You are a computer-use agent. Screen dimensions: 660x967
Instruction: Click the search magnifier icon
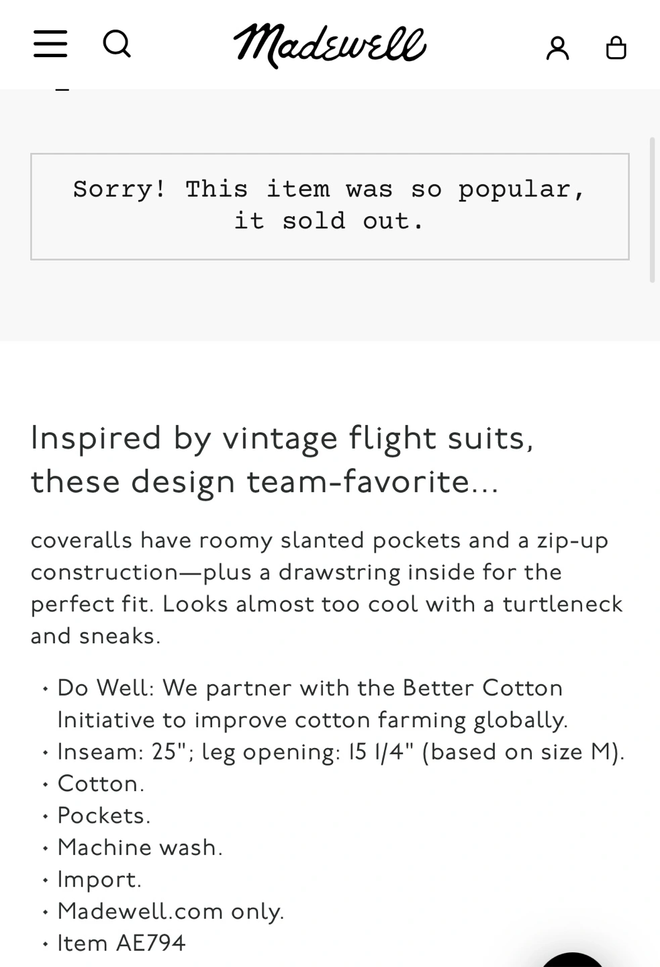[117, 44]
